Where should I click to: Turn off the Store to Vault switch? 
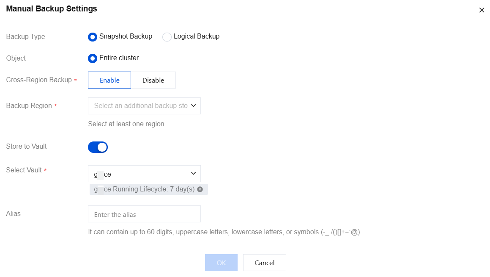click(x=98, y=147)
